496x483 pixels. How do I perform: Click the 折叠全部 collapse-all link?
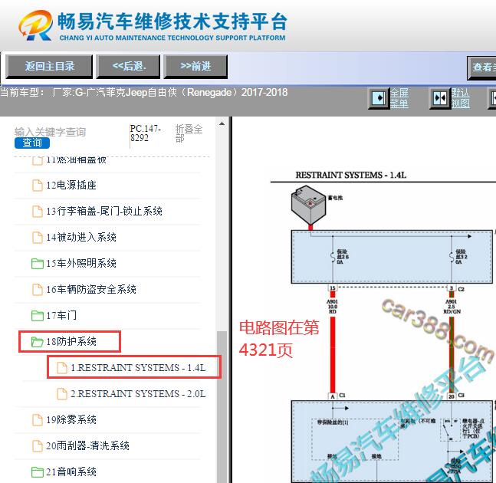pyautogui.click(x=189, y=133)
